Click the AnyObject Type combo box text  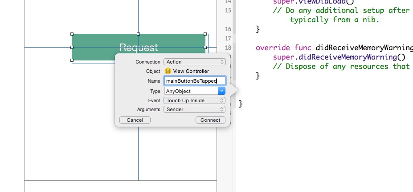tap(191, 91)
